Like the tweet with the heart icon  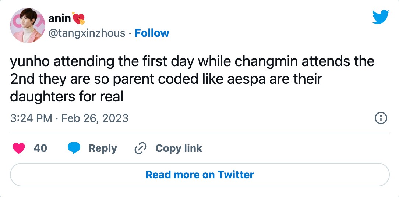click(x=19, y=148)
